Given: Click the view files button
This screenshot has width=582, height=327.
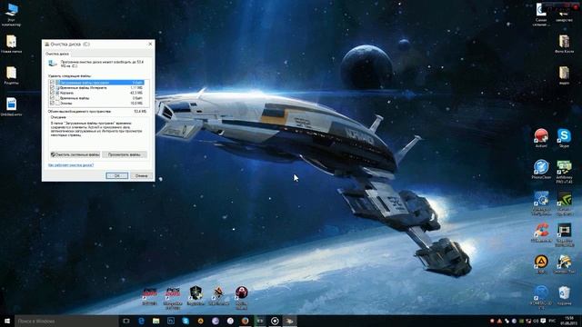Looking at the screenshot, I should point(125,154).
